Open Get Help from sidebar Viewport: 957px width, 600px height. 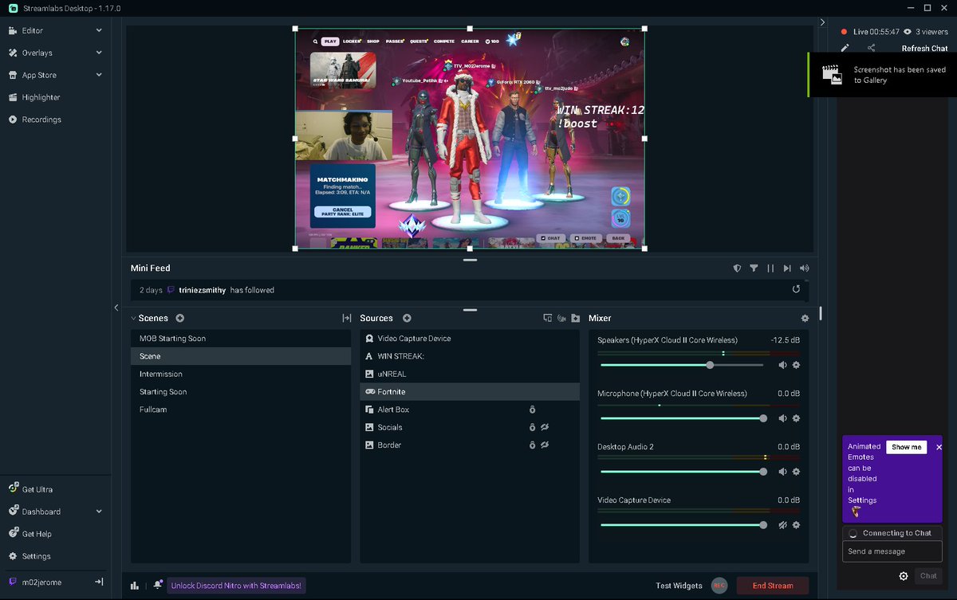pyautogui.click(x=30, y=534)
